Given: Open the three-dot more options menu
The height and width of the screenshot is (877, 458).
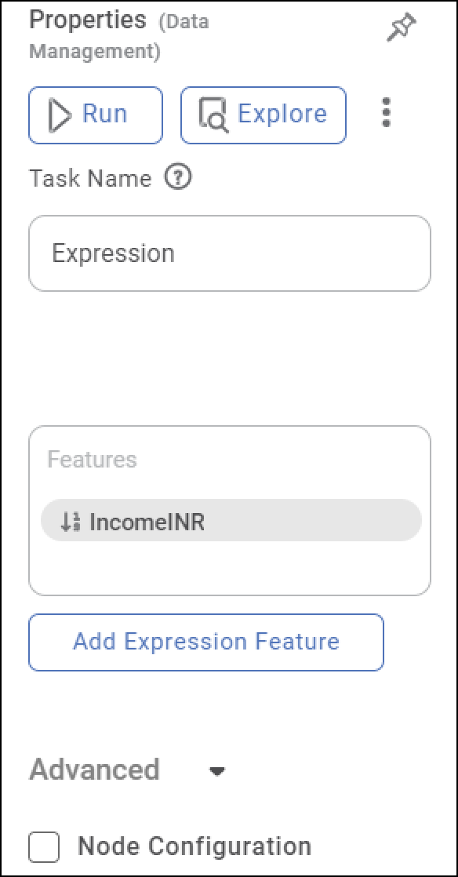Looking at the screenshot, I should click(x=386, y=113).
